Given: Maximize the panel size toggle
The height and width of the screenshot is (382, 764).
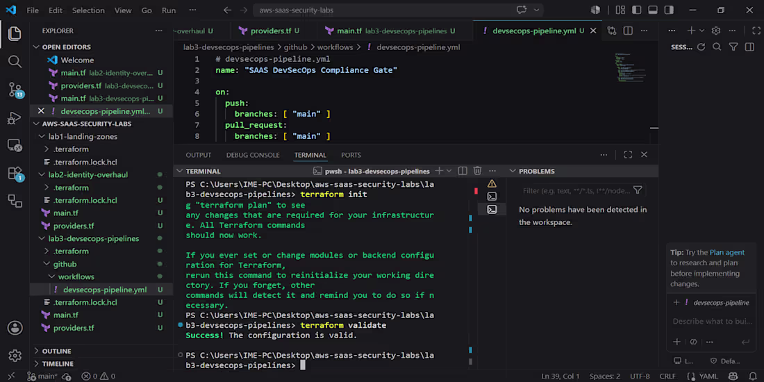Looking at the screenshot, I should pos(628,154).
